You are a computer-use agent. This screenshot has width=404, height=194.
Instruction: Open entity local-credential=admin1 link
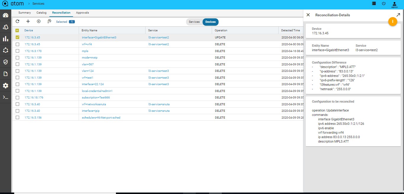point(97,91)
